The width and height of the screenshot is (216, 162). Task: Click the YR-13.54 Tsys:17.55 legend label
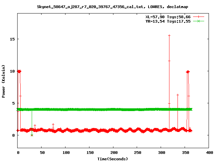pyautogui.click(x=168, y=21)
